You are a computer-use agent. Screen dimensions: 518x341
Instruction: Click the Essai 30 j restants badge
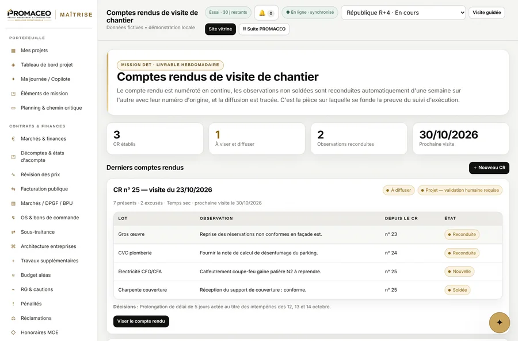point(228,13)
